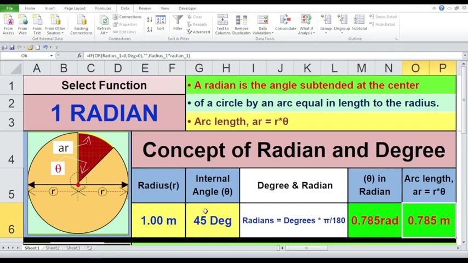Switch to the Insert tab
The height and width of the screenshot is (263, 468).
pos(49,8)
